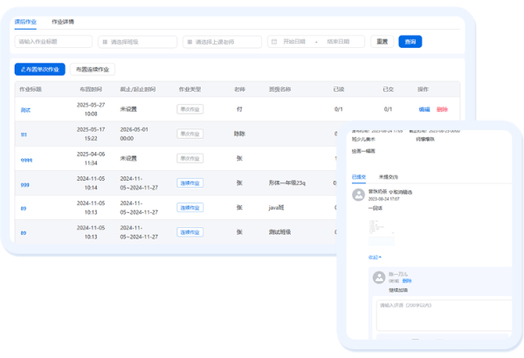Click the 布置单次作业 button
This screenshot has width=524, height=358.
pos(40,69)
